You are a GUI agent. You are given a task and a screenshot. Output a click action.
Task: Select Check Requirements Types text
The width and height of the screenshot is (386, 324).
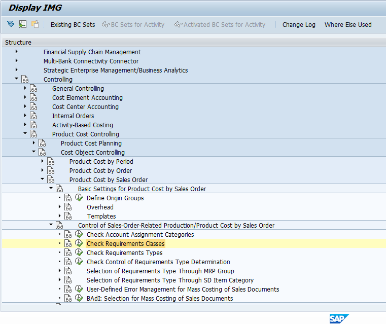(x=125, y=253)
